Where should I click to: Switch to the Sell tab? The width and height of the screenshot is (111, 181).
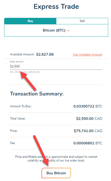click(82, 21)
